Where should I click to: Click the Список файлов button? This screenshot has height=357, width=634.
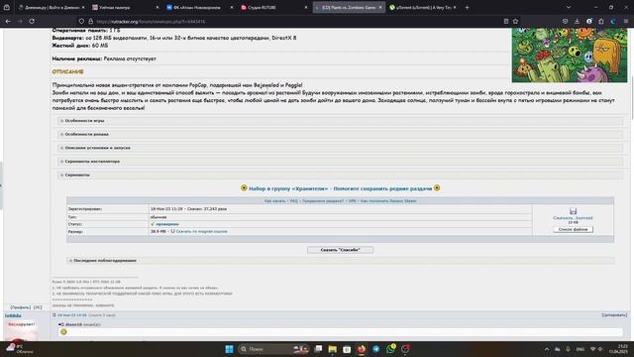pyautogui.click(x=573, y=229)
